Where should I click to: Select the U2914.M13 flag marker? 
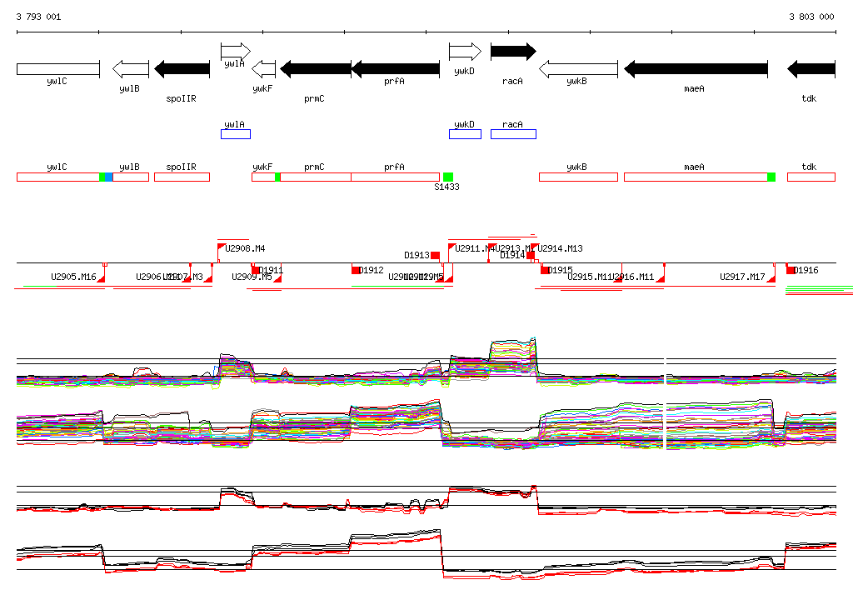pos(534,247)
